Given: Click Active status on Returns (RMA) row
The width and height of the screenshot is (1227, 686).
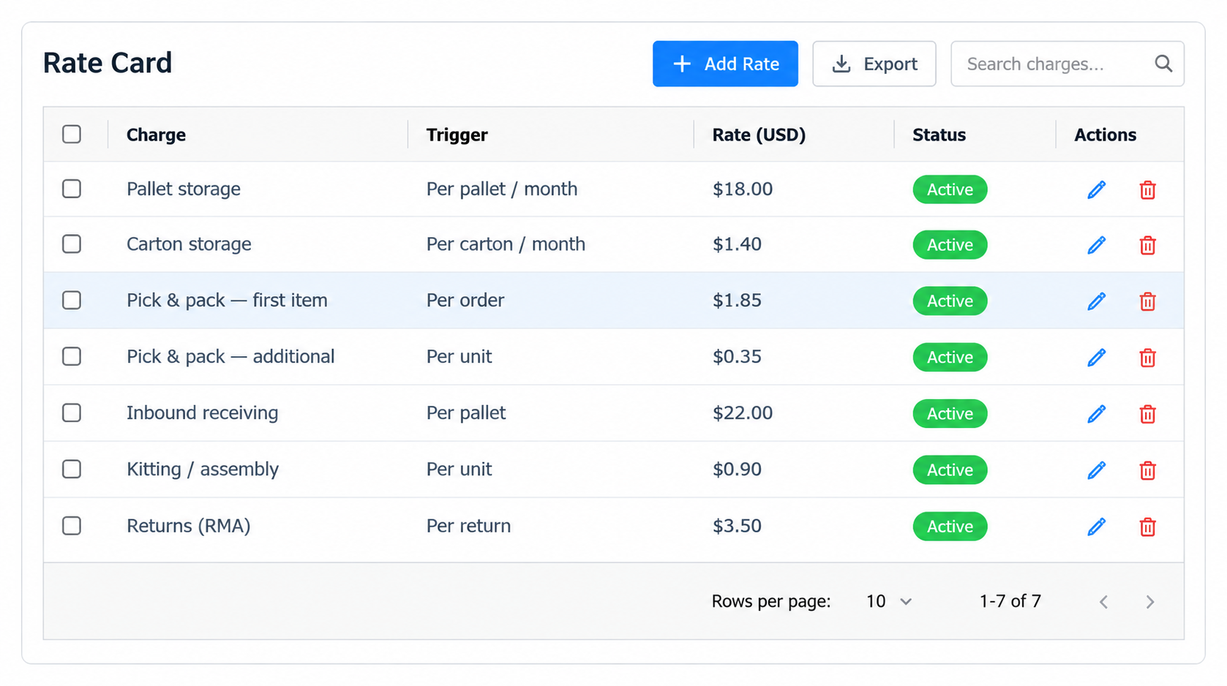Looking at the screenshot, I should (950, 526).
